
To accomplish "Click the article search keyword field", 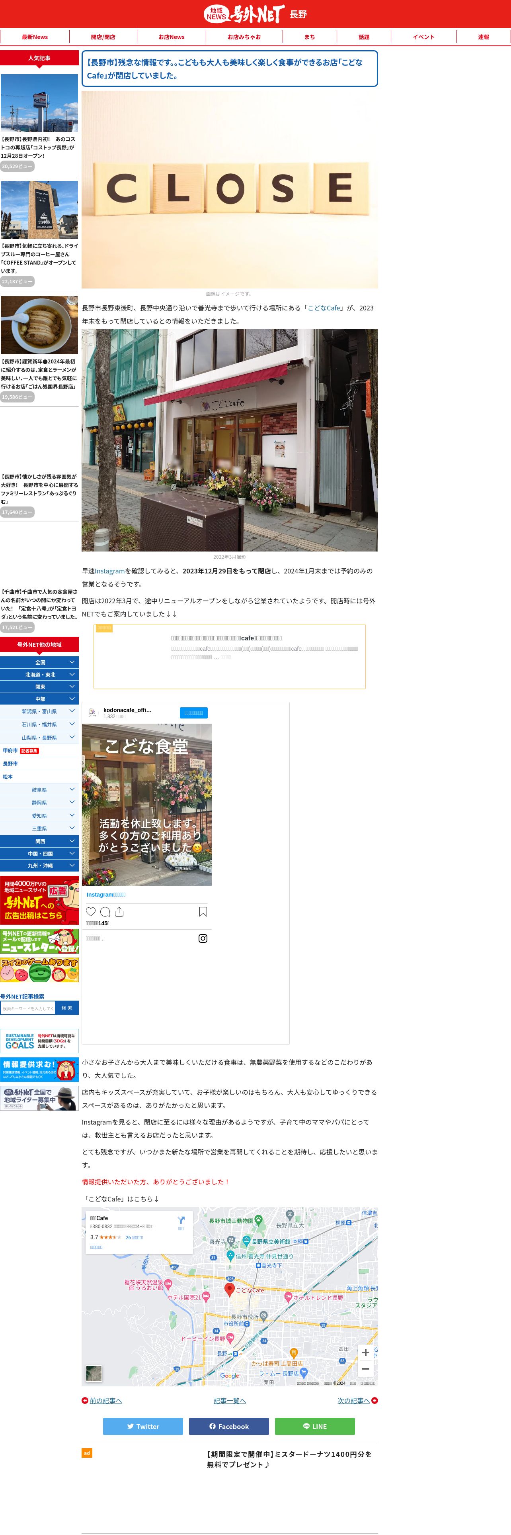I will pos(27,1008).
